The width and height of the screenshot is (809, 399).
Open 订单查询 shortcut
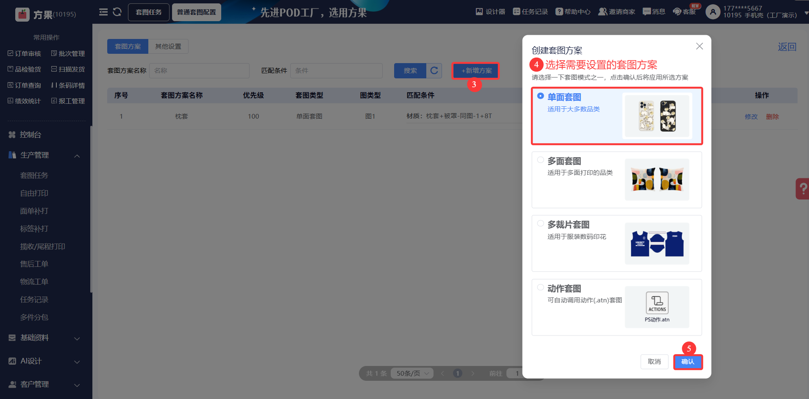coord(25,85)
